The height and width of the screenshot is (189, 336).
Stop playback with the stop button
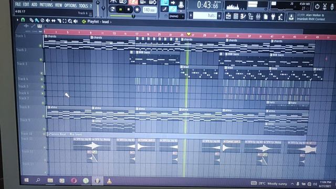pos(129,9)
